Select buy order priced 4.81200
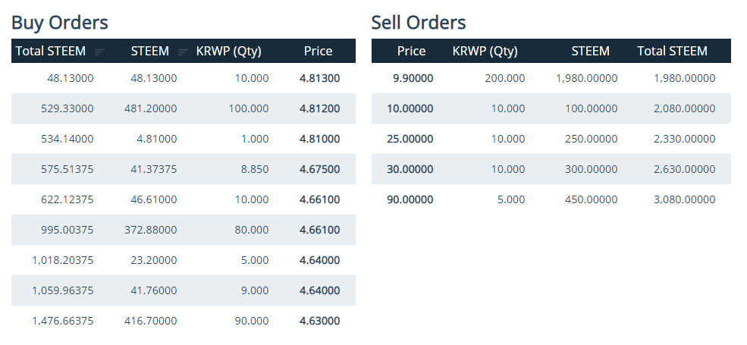 click(x=184, y=108)
